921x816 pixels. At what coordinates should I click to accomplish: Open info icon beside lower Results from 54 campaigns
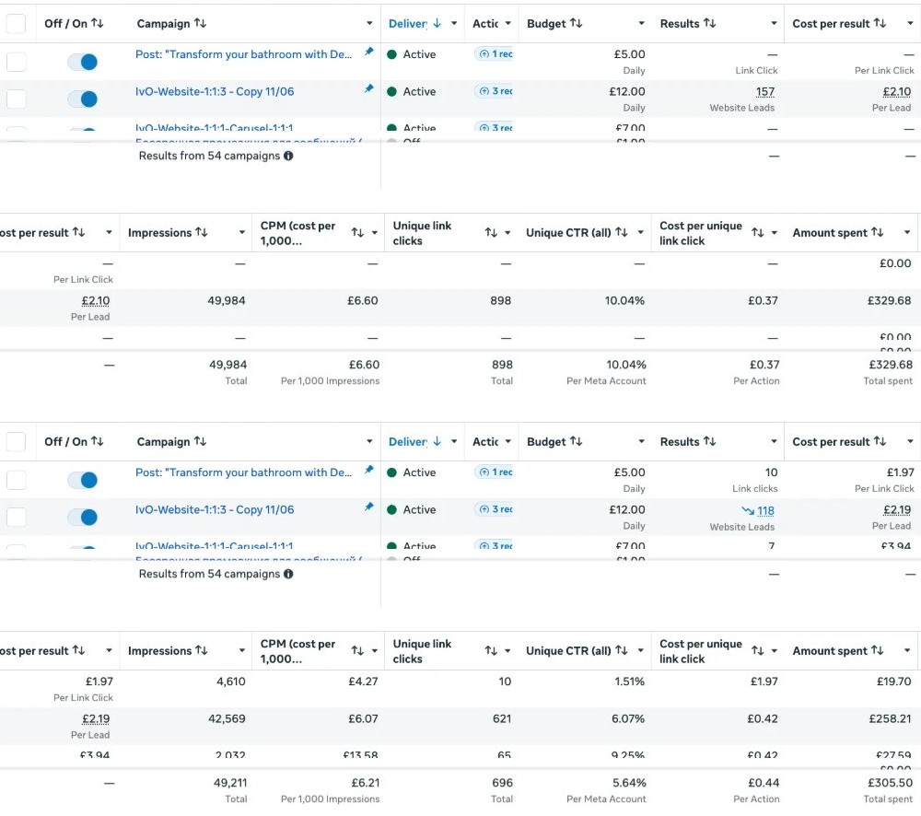288,574
